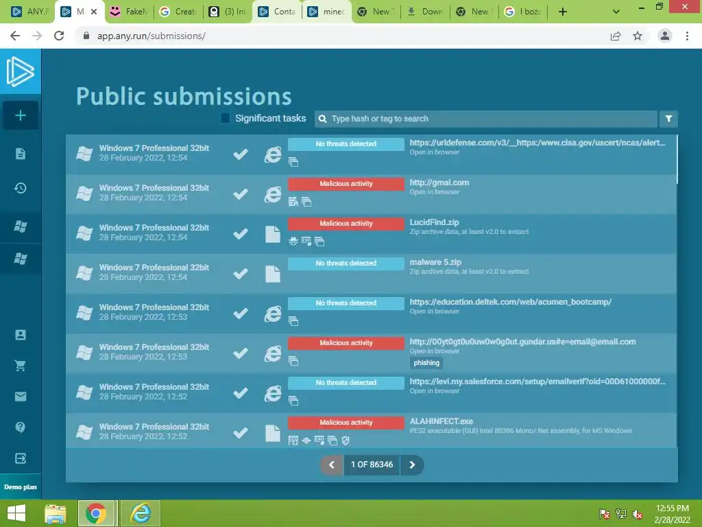Expand tab search dropdown chevron
The width and height of the screenshot is (702, 527).
click(x=616, y=12)
